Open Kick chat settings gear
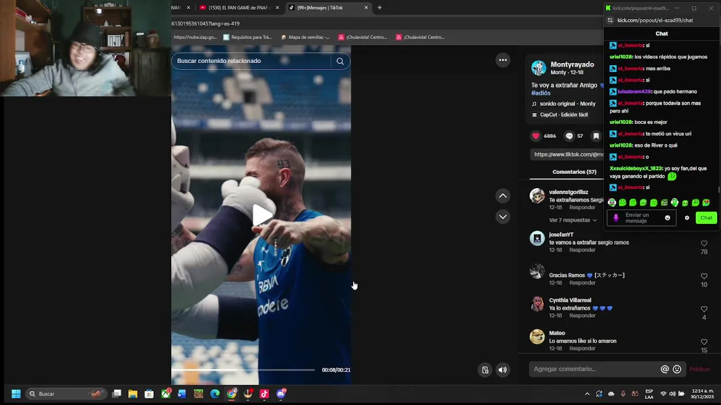Screen dimensions: 721x405 (687, 218)
